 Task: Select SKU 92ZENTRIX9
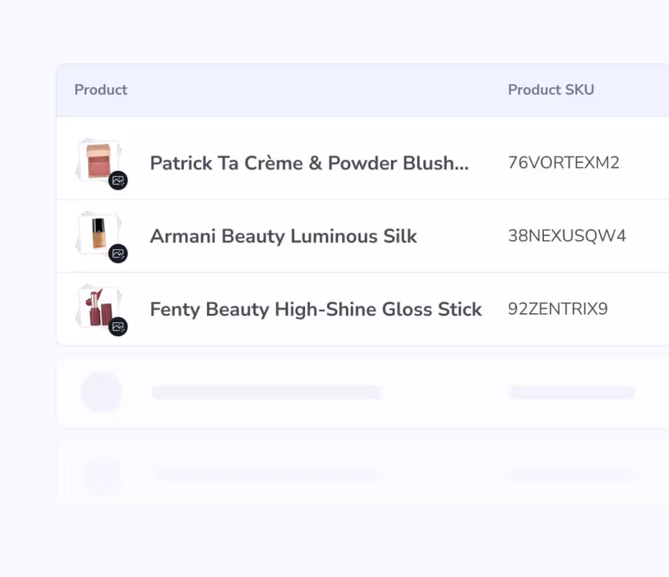(558, 309)
